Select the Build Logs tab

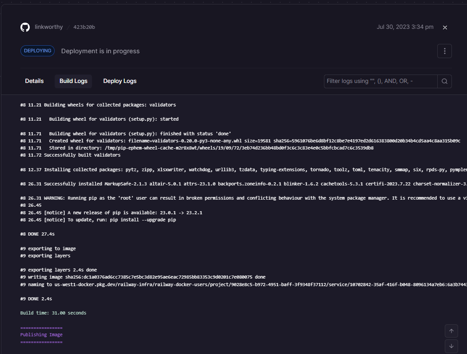coord(73,81)
